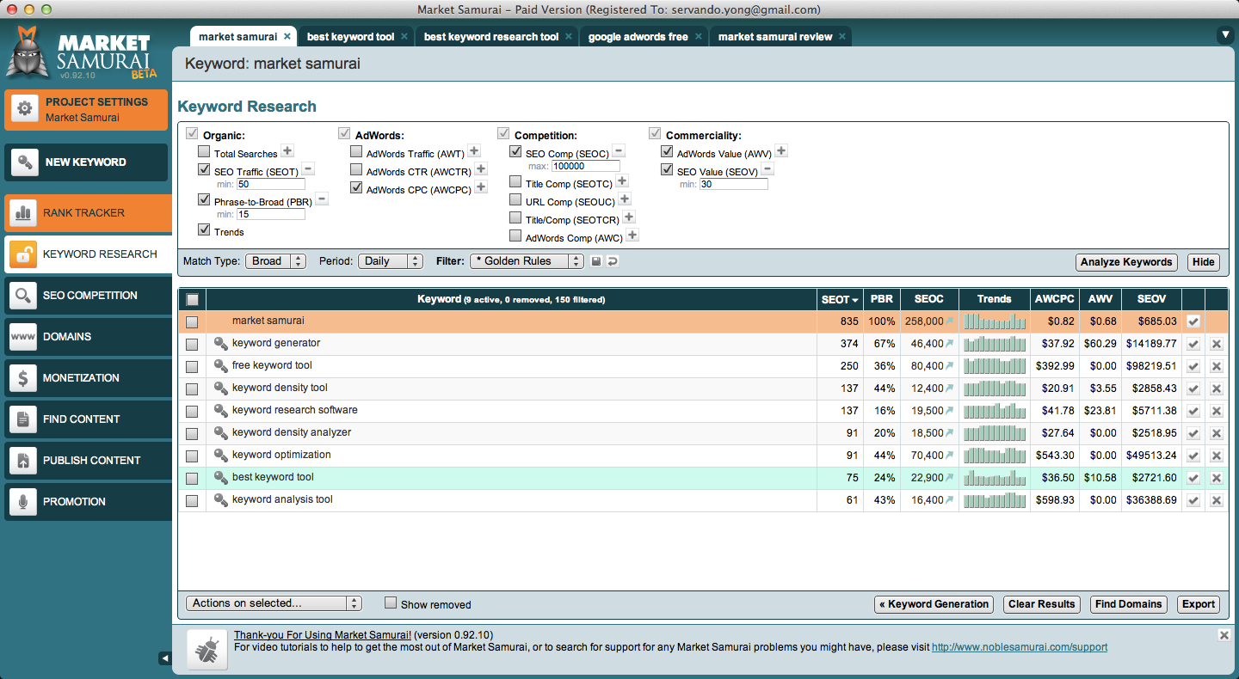Image resolution: width=1239 pixels, height=679 pixels.
Task: Enable Total Searches checkbox
Action: [x=204, y=152]
